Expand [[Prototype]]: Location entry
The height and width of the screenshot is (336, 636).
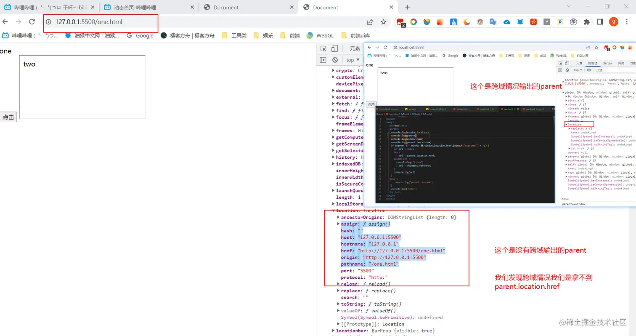(x=339, y=324)
